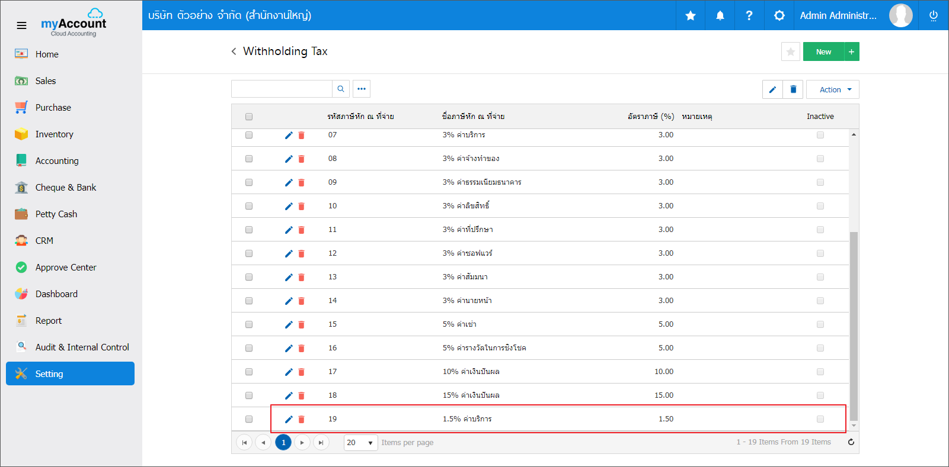Open the Inventory menu
This screenshot has height=467, width=949.
(x=71, y=134)
